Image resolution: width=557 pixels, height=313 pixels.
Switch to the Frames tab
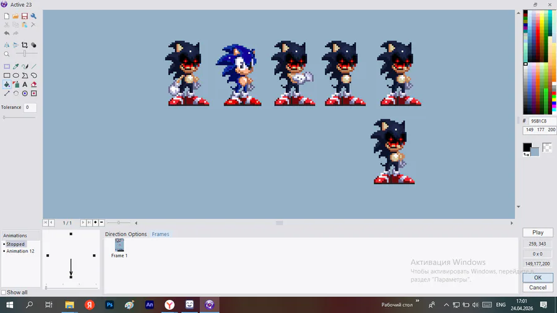tap(160, 234)
